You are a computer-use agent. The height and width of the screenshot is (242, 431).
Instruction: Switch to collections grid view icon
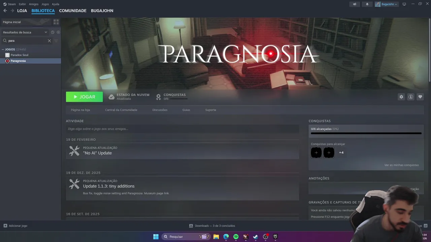pyautogui.click(x=56, y=22)
